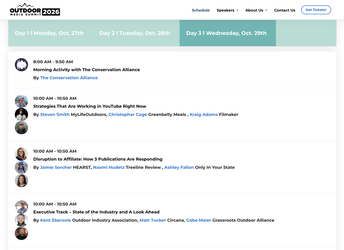Click bottom avatar in the YouTube strategies session
The height and width of the screenshot is (250, 344).
[21, 128]
